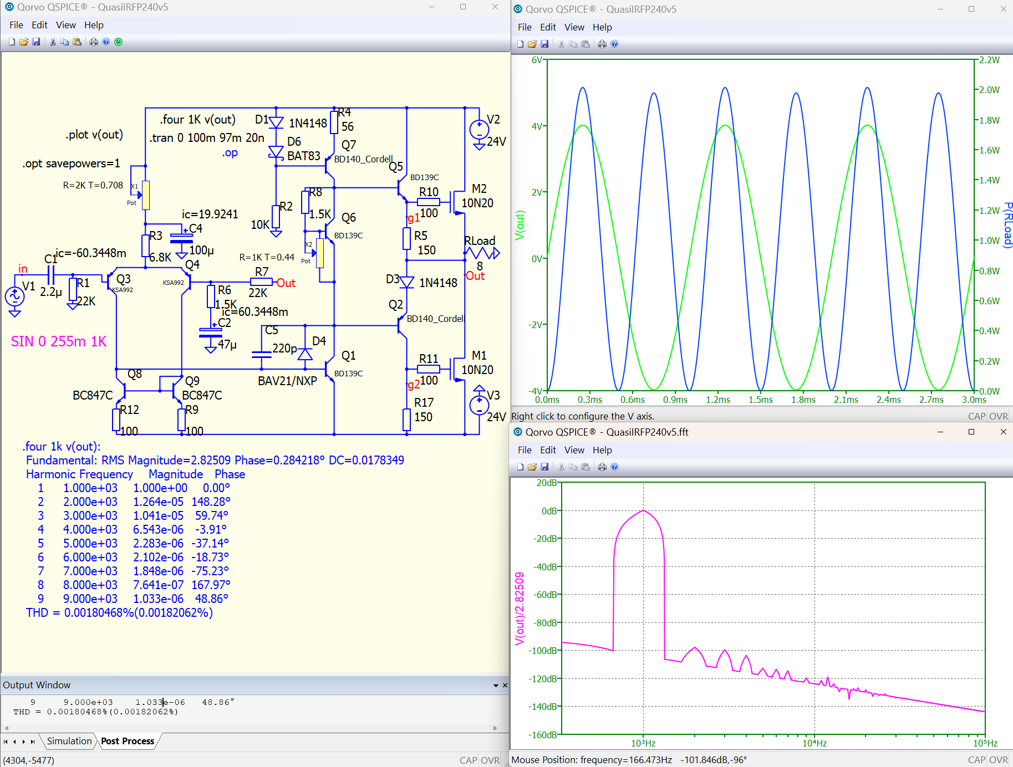Click Help icon in waveform window toolbar
1013x767 pixels.
tap(614, 44)
